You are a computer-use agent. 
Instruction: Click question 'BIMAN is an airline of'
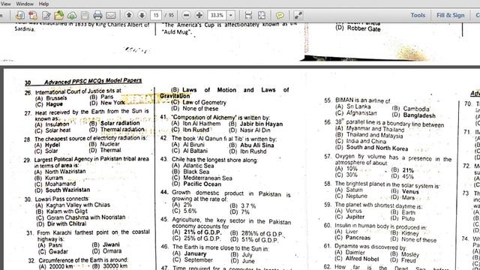363,100
